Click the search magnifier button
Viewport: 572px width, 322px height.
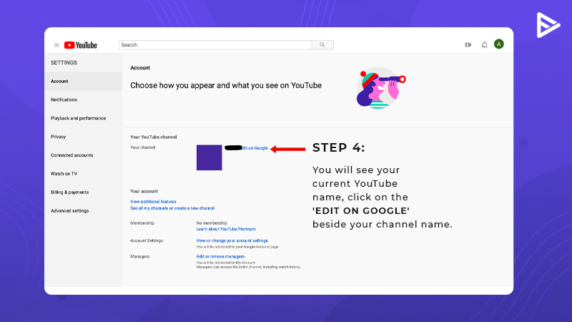pyautogui.click(x=322, y=45)
